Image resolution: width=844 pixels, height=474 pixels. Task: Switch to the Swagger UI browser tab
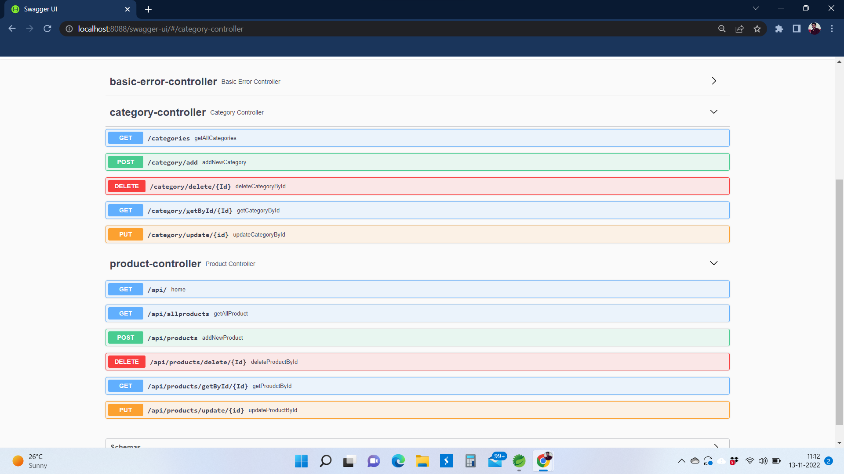pyautogui.click(x=66, y=9)
